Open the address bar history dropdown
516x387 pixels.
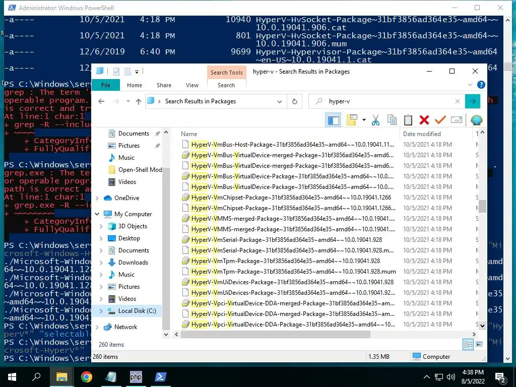(x=279, y=102)
